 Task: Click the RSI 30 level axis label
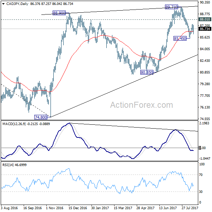(x=201, y=192)
